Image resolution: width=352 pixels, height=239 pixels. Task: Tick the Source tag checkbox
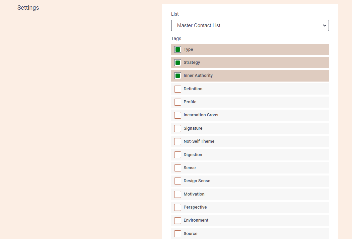coord(178,234)
